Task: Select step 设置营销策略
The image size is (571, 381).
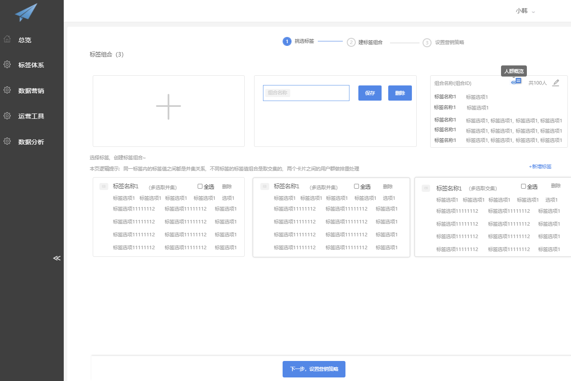Action: pyautogui.click(x=444, y=43)
